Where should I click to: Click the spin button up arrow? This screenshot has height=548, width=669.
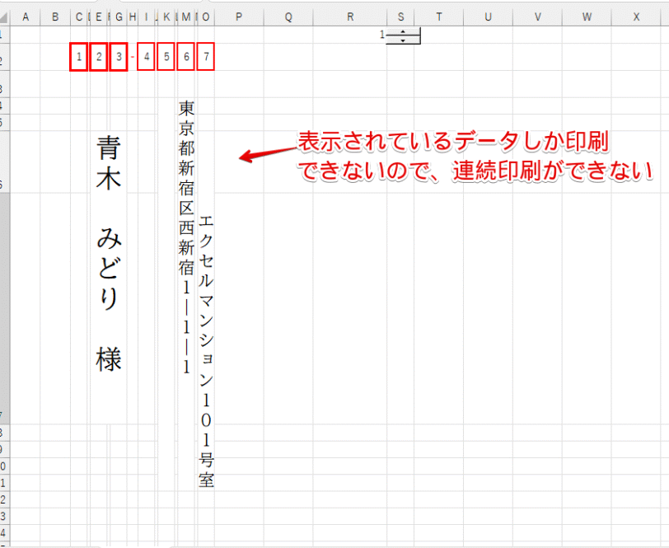401,32
